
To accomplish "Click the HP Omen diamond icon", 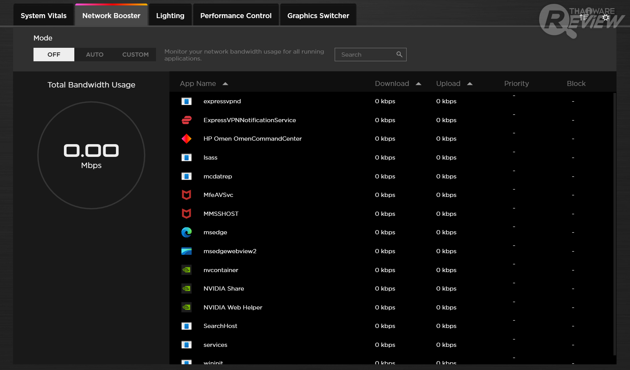I will pos(186,139).
